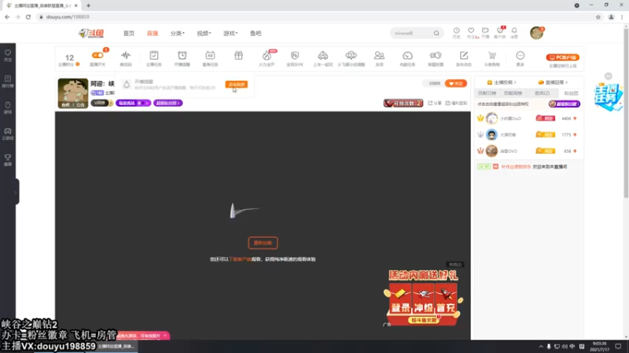Open the user avatar in the header

point(536,33)
